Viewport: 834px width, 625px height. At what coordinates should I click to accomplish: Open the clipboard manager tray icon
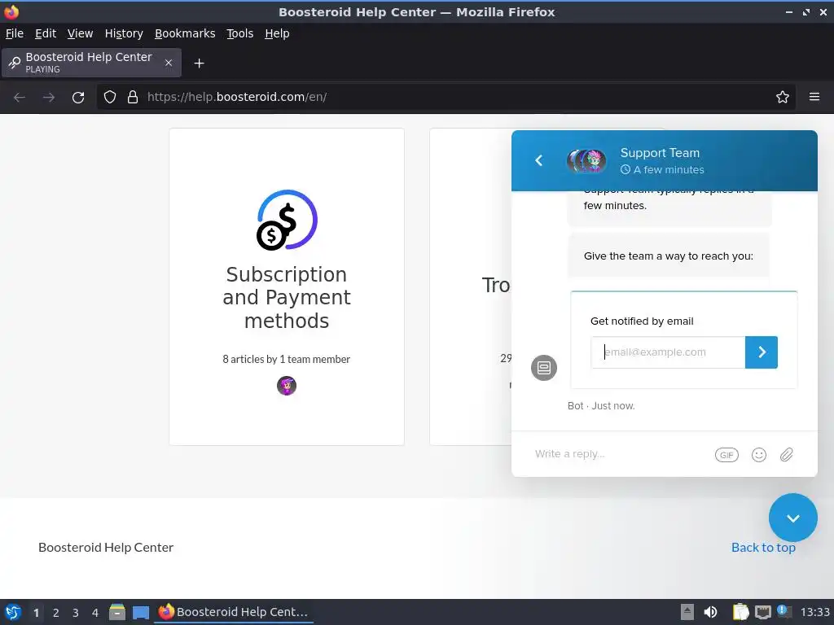click(740, 612)
